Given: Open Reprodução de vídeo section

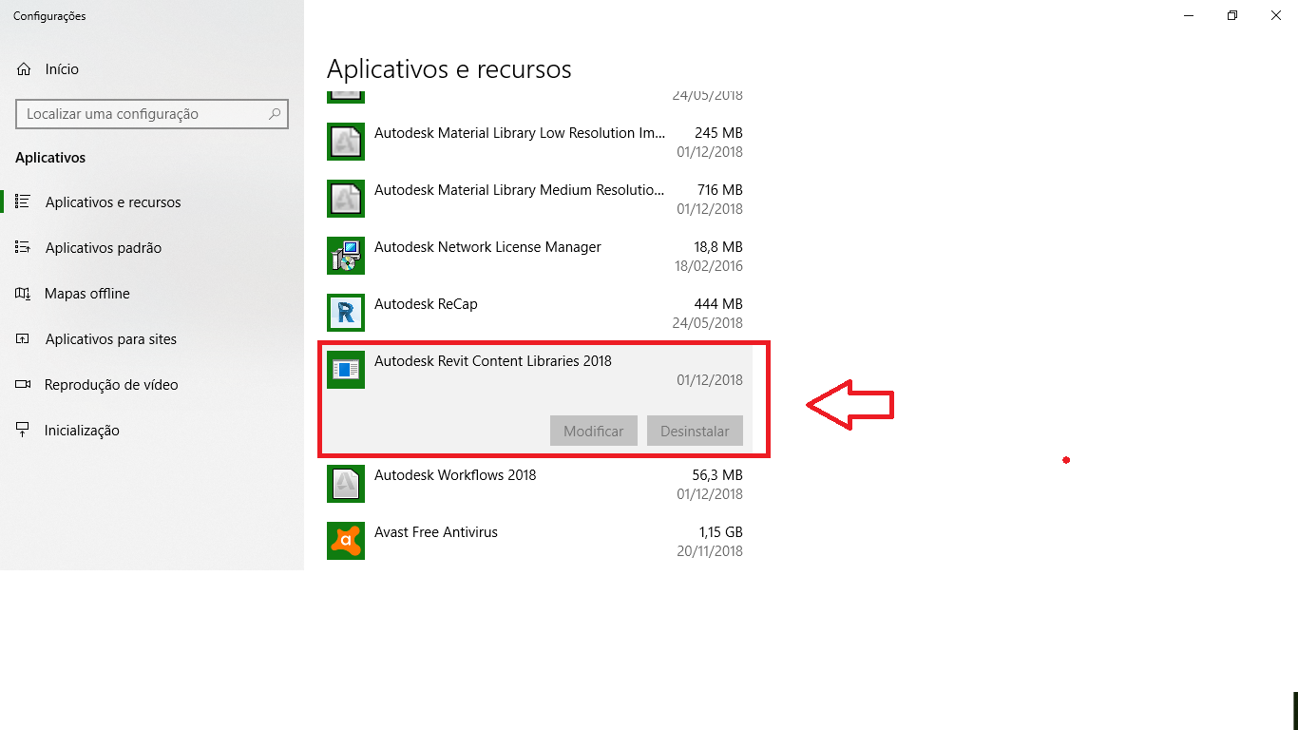Looking at the screenshot, I should pos(152,384).
